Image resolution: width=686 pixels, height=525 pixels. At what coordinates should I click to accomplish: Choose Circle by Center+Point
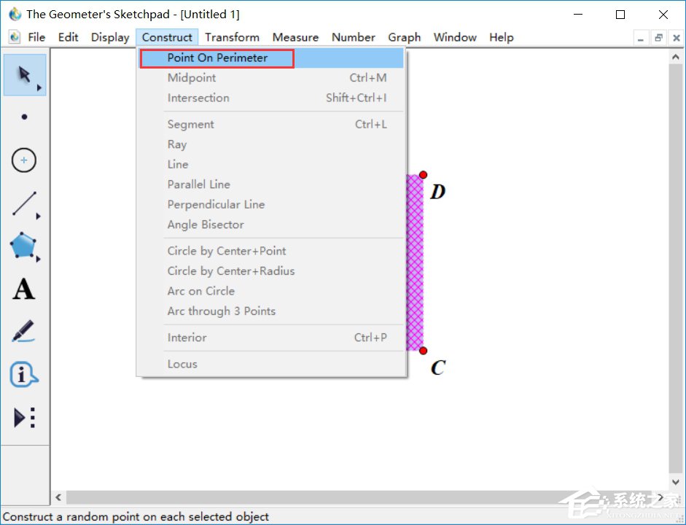coord(271,251)
